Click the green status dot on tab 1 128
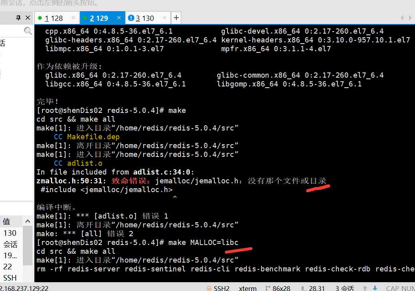 click(x=40, y=18)
